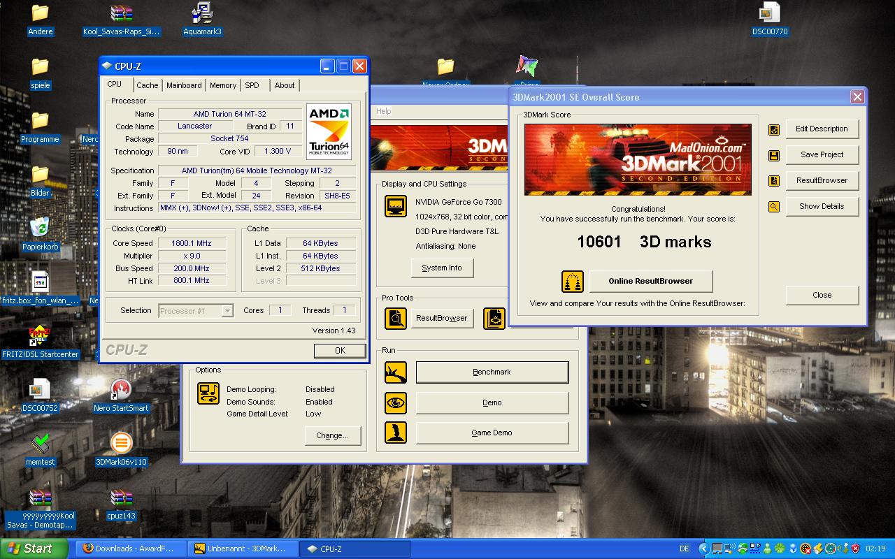The width and height of the screenshot is (895, 559).
Task: Click the Save Project button
Action: tap(822, 155)
